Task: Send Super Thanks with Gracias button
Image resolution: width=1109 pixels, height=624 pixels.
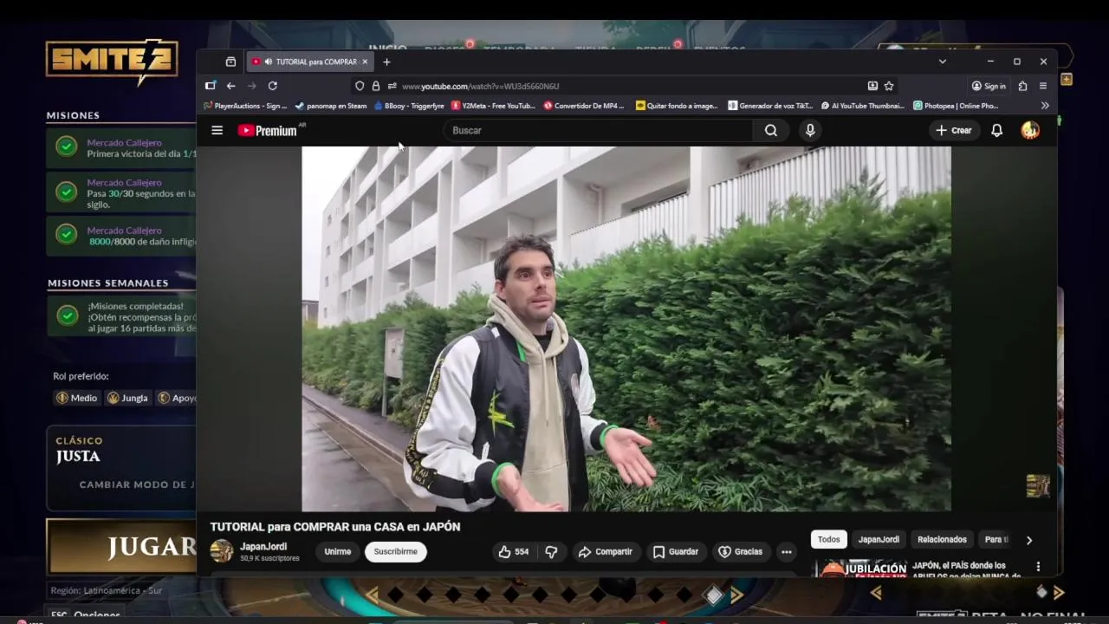Action: 741,551
